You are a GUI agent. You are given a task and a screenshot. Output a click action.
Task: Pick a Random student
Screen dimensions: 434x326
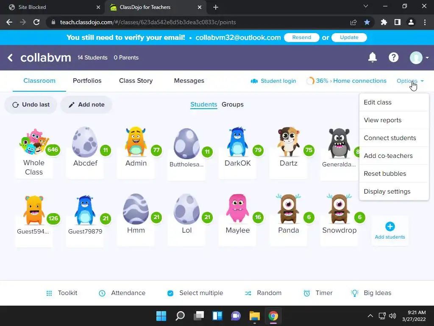pyautogui.click(x=263, y=293)
